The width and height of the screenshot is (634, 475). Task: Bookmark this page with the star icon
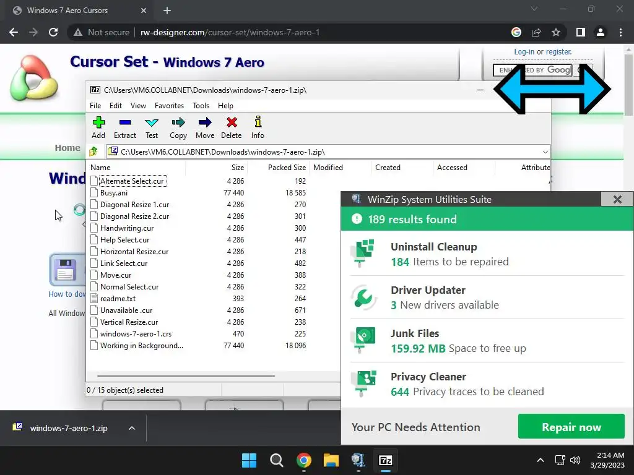(556, 32)
